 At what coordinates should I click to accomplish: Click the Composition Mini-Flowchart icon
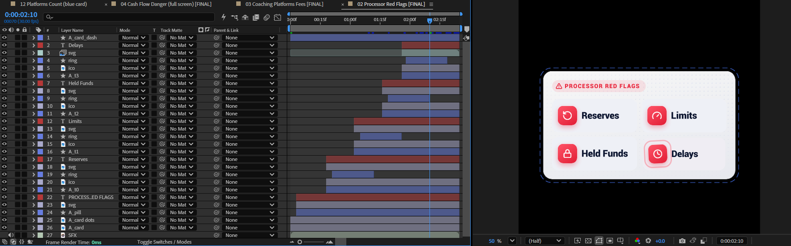point(234,17)
